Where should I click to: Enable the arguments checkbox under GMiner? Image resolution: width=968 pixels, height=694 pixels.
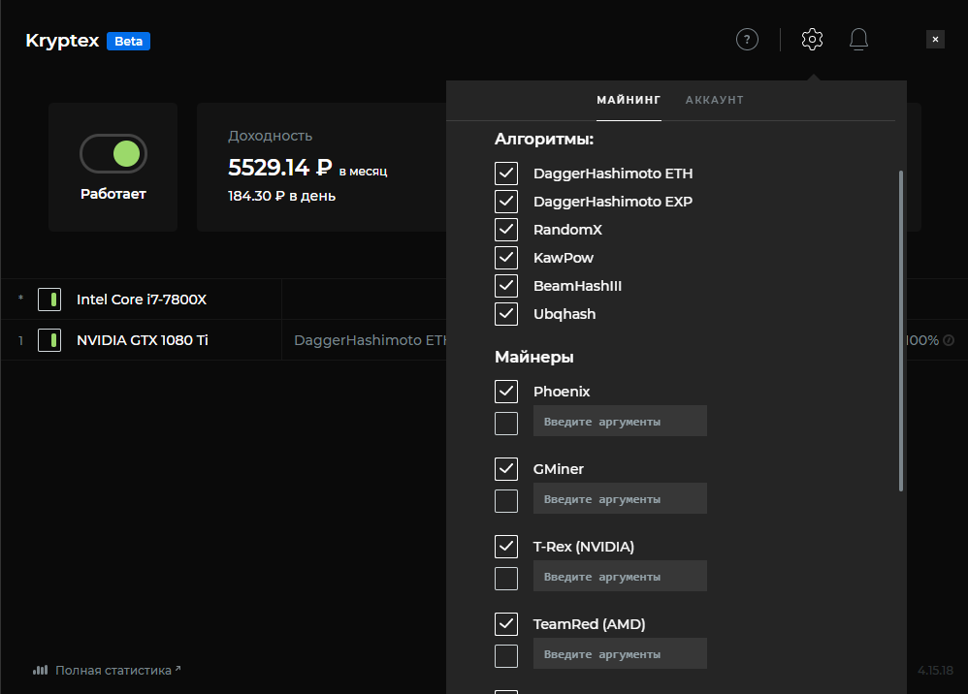point(506,501)
